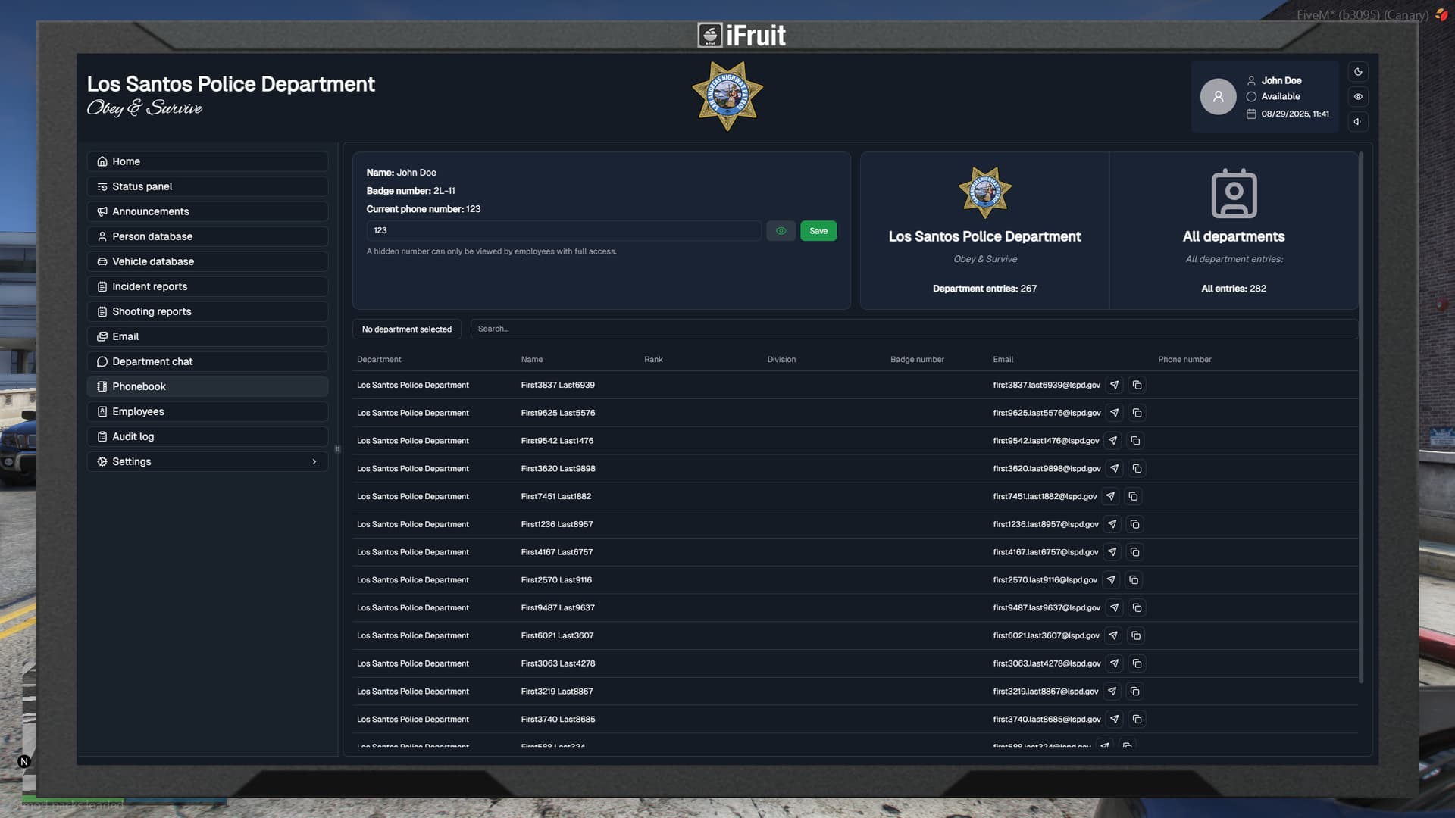Send email to First3837 Last6939

[1114, 386]
